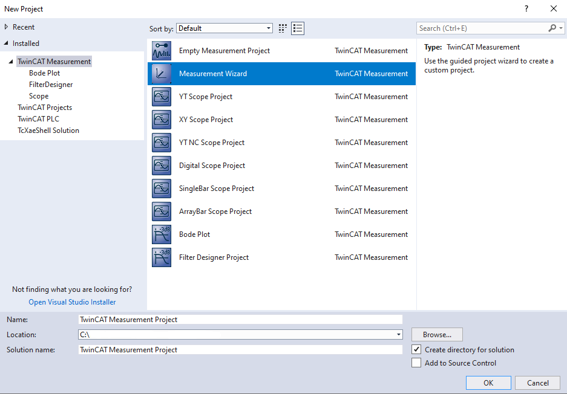Click the SingleBar Scope Project icon

[162, 189]
